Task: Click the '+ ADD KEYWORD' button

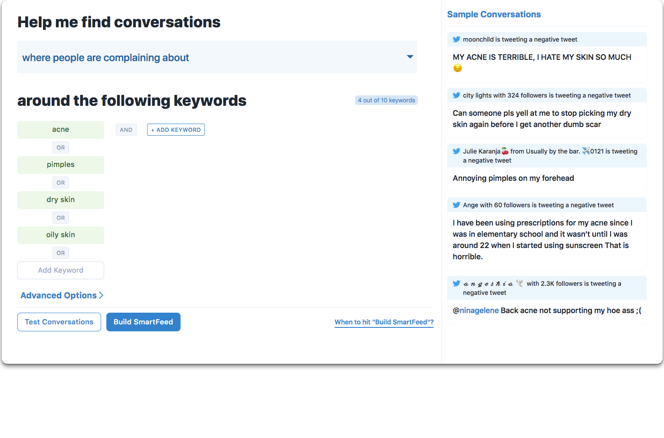Action: [176, 130]
